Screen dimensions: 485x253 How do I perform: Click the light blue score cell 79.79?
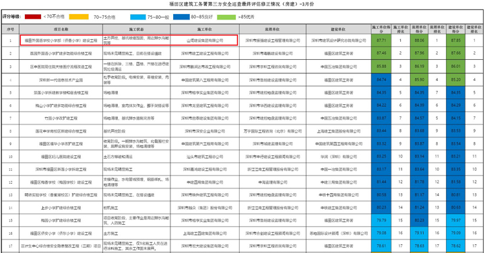tap(381, 220)
